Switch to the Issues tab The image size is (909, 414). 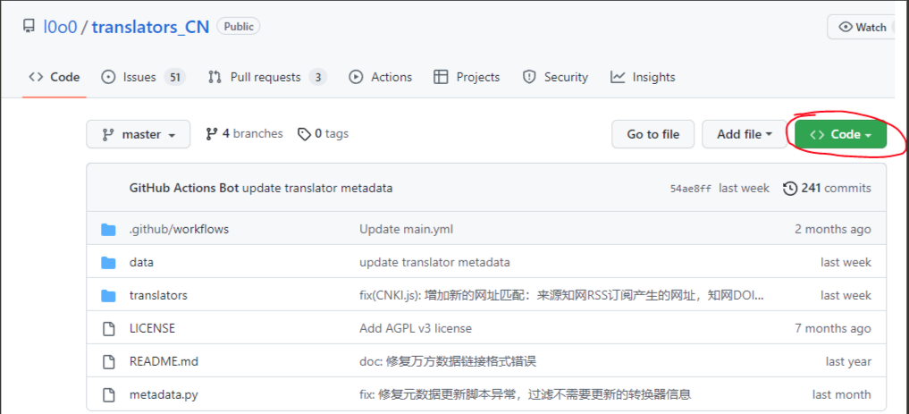tap(141, 77)
